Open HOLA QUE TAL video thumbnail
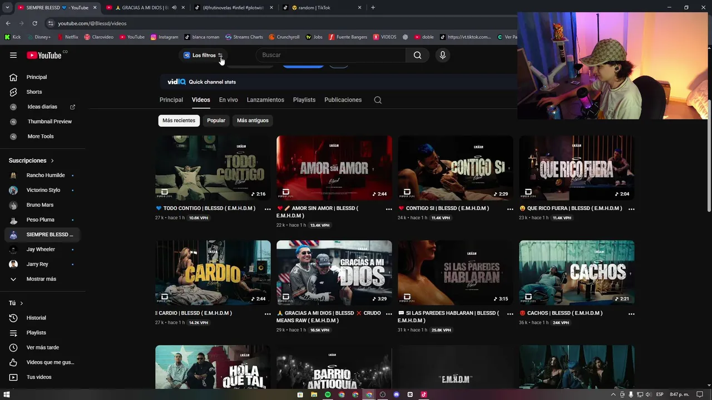 (213, 367)
